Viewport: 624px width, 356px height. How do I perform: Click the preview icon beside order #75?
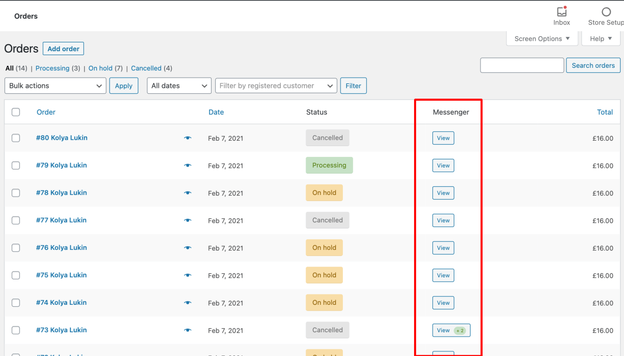click(x=188, y=275)
